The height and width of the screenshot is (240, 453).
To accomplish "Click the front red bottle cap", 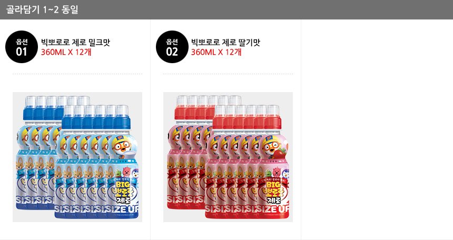I will tap(272, 117).
